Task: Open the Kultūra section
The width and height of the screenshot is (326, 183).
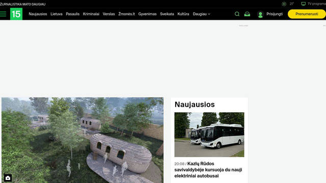Action: [x=183, y=14]
